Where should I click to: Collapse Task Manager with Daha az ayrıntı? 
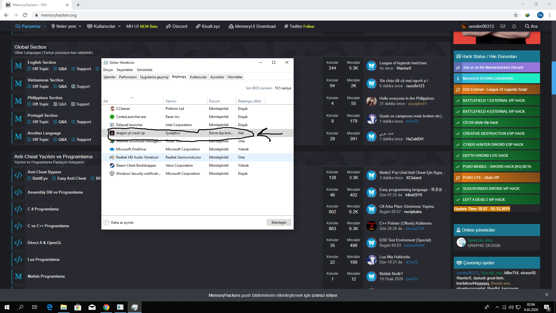119,223
